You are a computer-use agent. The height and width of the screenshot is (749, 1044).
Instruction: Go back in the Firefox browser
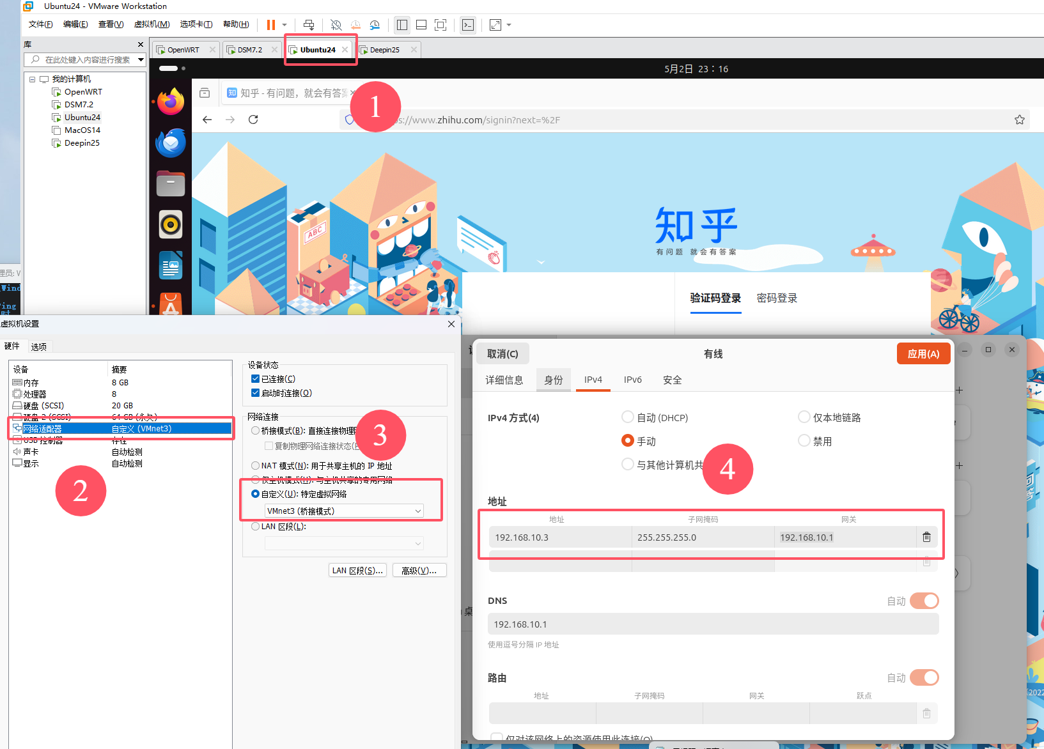point(206,120)
